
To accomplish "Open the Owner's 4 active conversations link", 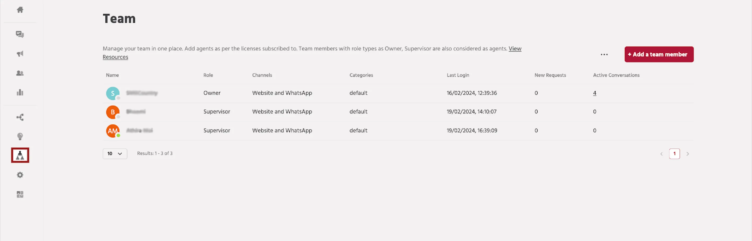I will click(x=594, y=93).
